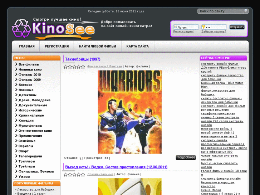This screenshot has width=260, height=195.
Task: Open Трейлеры category
Action: [x=27, y=166]
